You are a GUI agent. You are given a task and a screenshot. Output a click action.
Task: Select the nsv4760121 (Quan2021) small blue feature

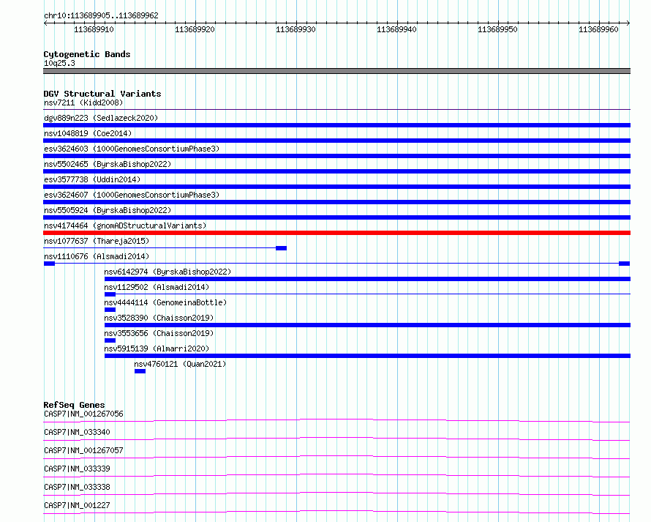pyautogui.click(x=140, y=371)
